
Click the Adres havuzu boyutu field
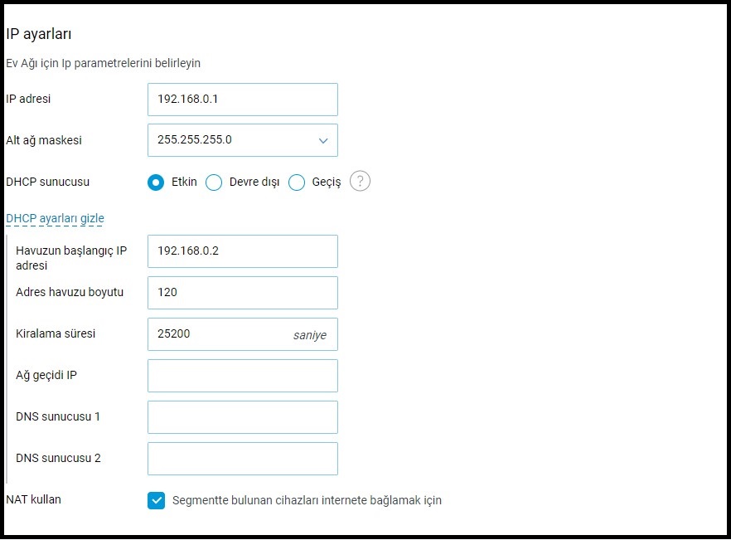[x=242, y=293]
